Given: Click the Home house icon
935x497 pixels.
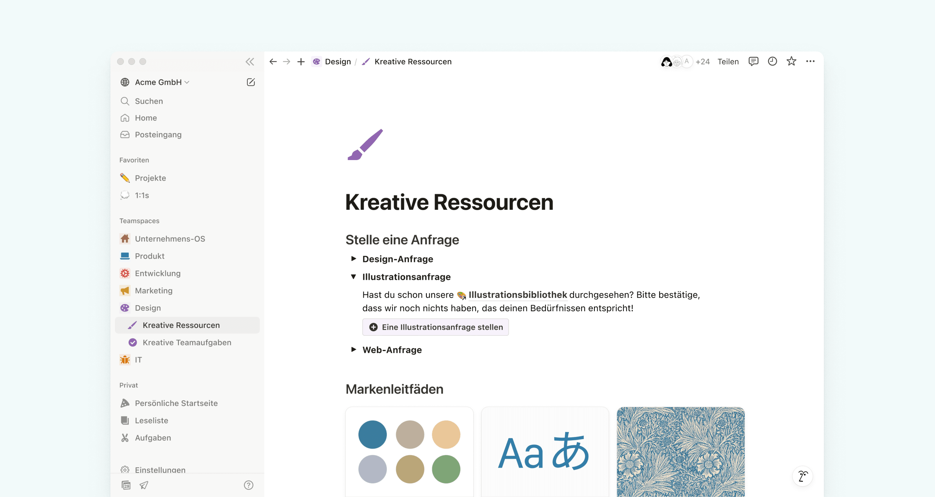Looking at the screenshot, I should pos(125,118).
